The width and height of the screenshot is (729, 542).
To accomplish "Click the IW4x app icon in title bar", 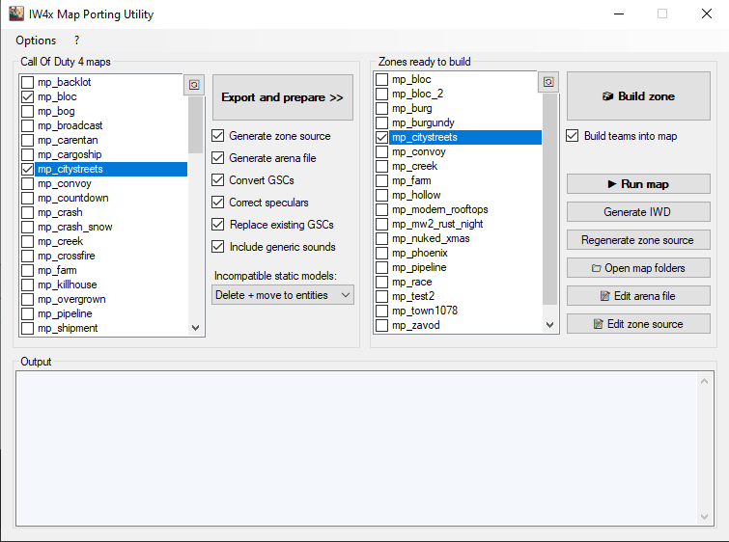I will 16,14.
